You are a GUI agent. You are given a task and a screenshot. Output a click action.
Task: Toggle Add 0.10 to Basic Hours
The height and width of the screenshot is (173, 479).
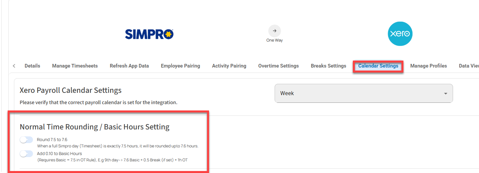(26, 154)
